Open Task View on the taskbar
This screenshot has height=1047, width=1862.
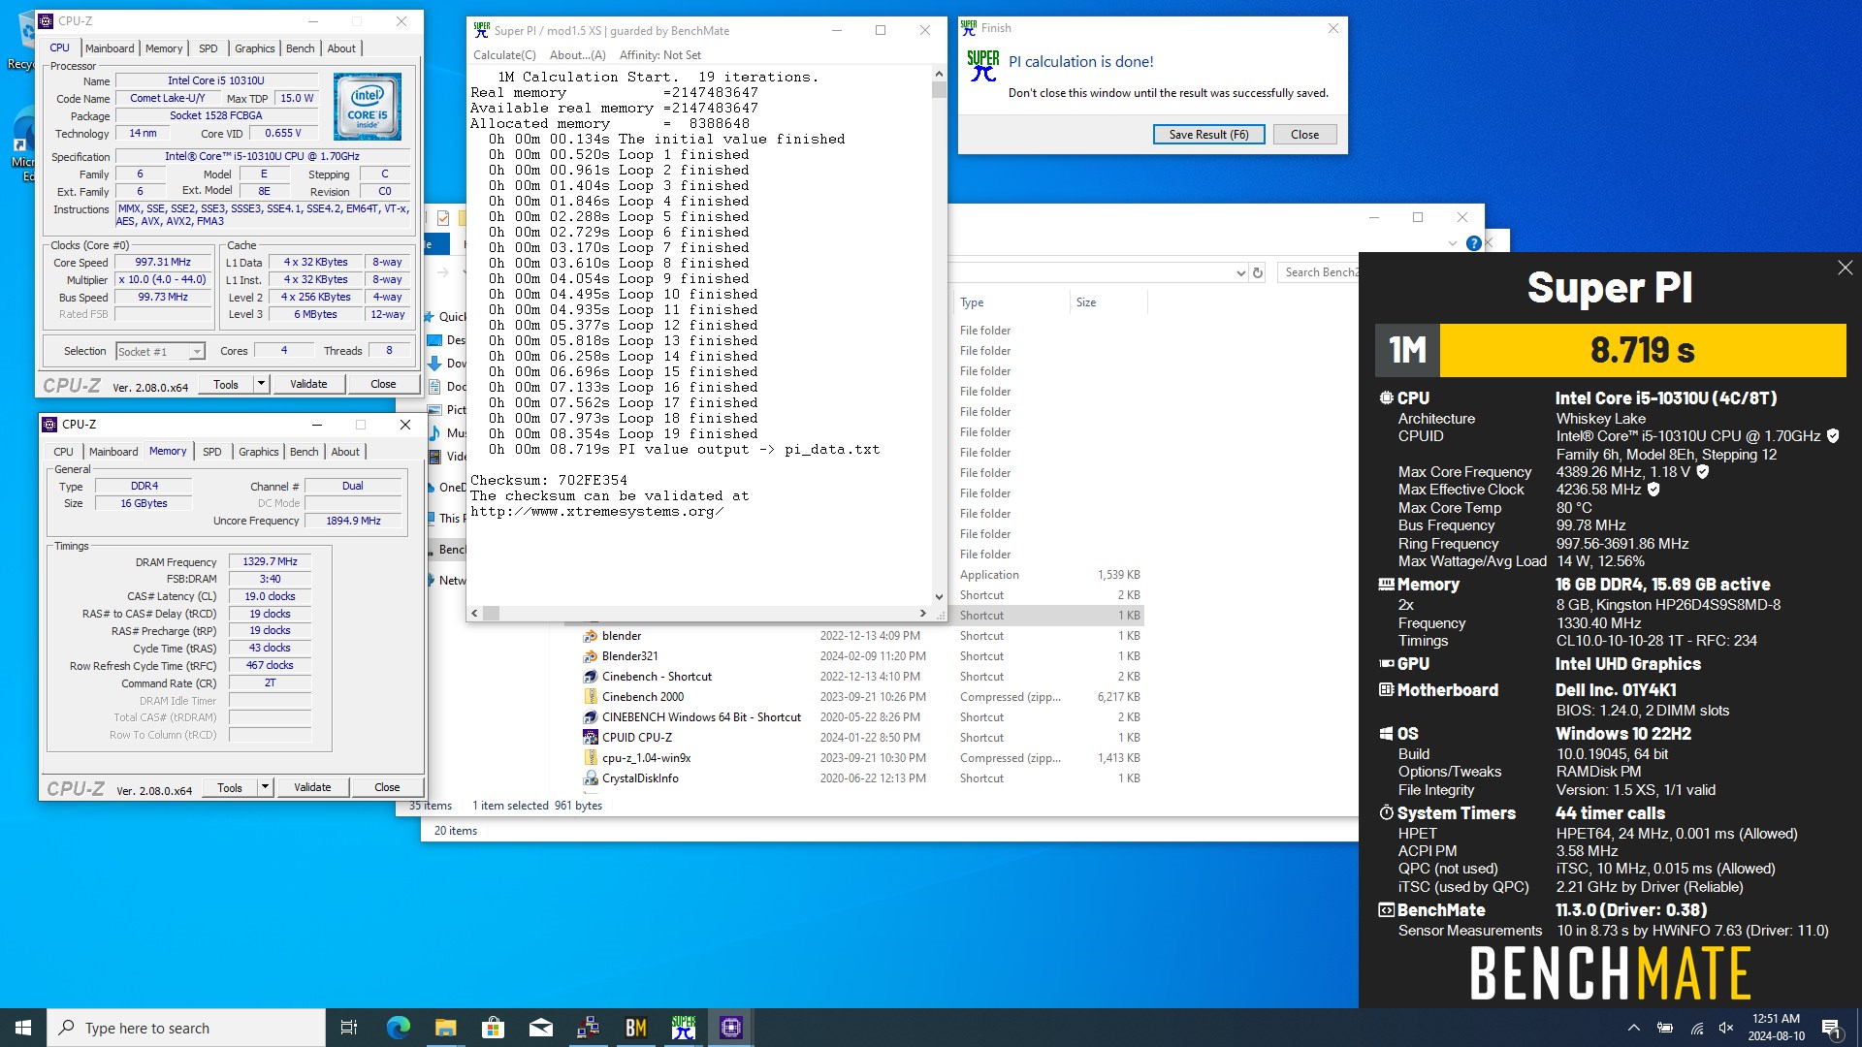pos(349,1028)
